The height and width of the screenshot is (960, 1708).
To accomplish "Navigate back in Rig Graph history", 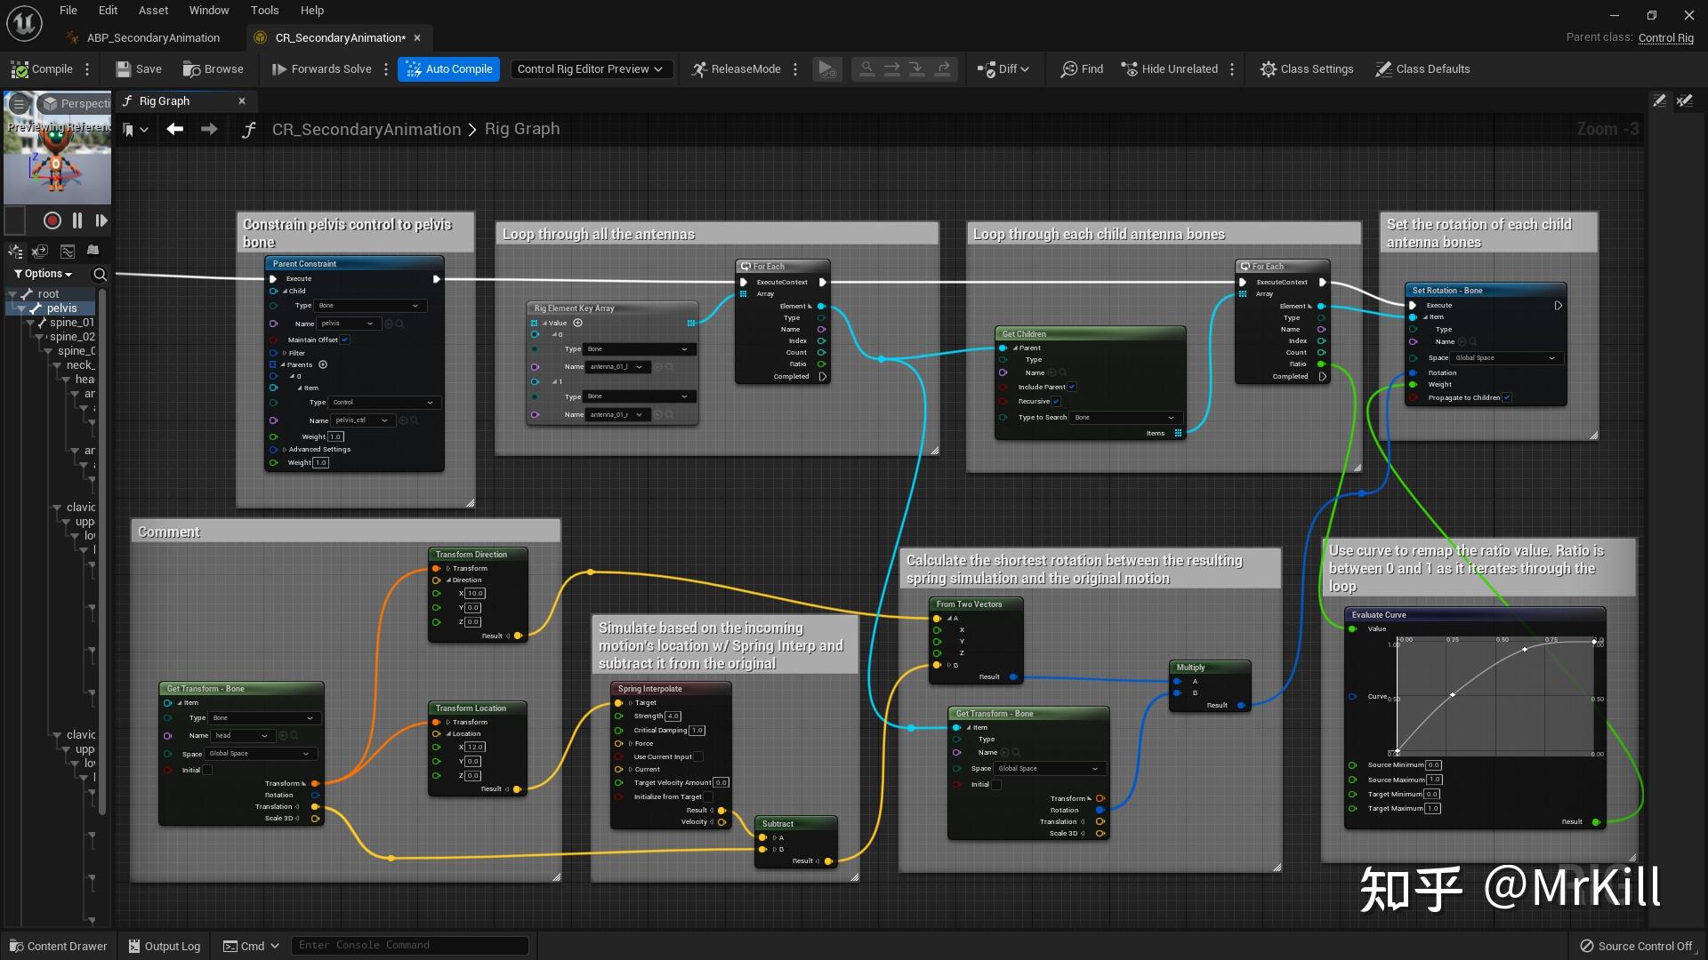I will (x=175, y=130).
